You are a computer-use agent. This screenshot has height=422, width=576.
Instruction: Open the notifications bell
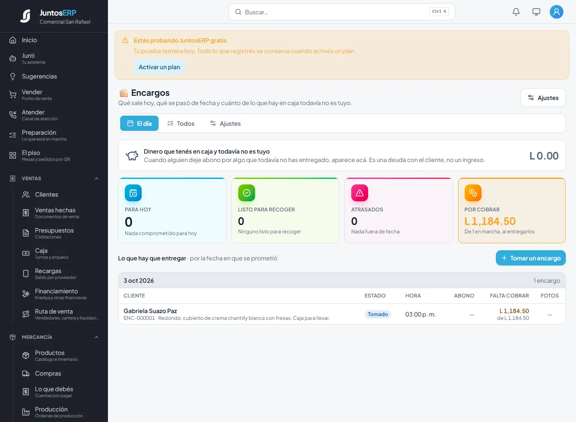point(516,12)
